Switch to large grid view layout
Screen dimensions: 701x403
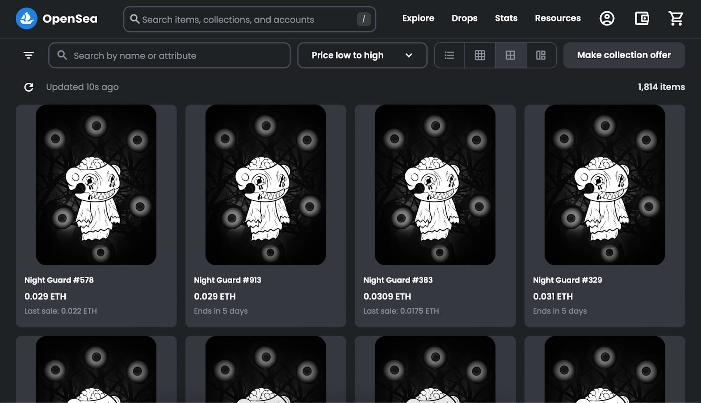click(x=510, y=55)
